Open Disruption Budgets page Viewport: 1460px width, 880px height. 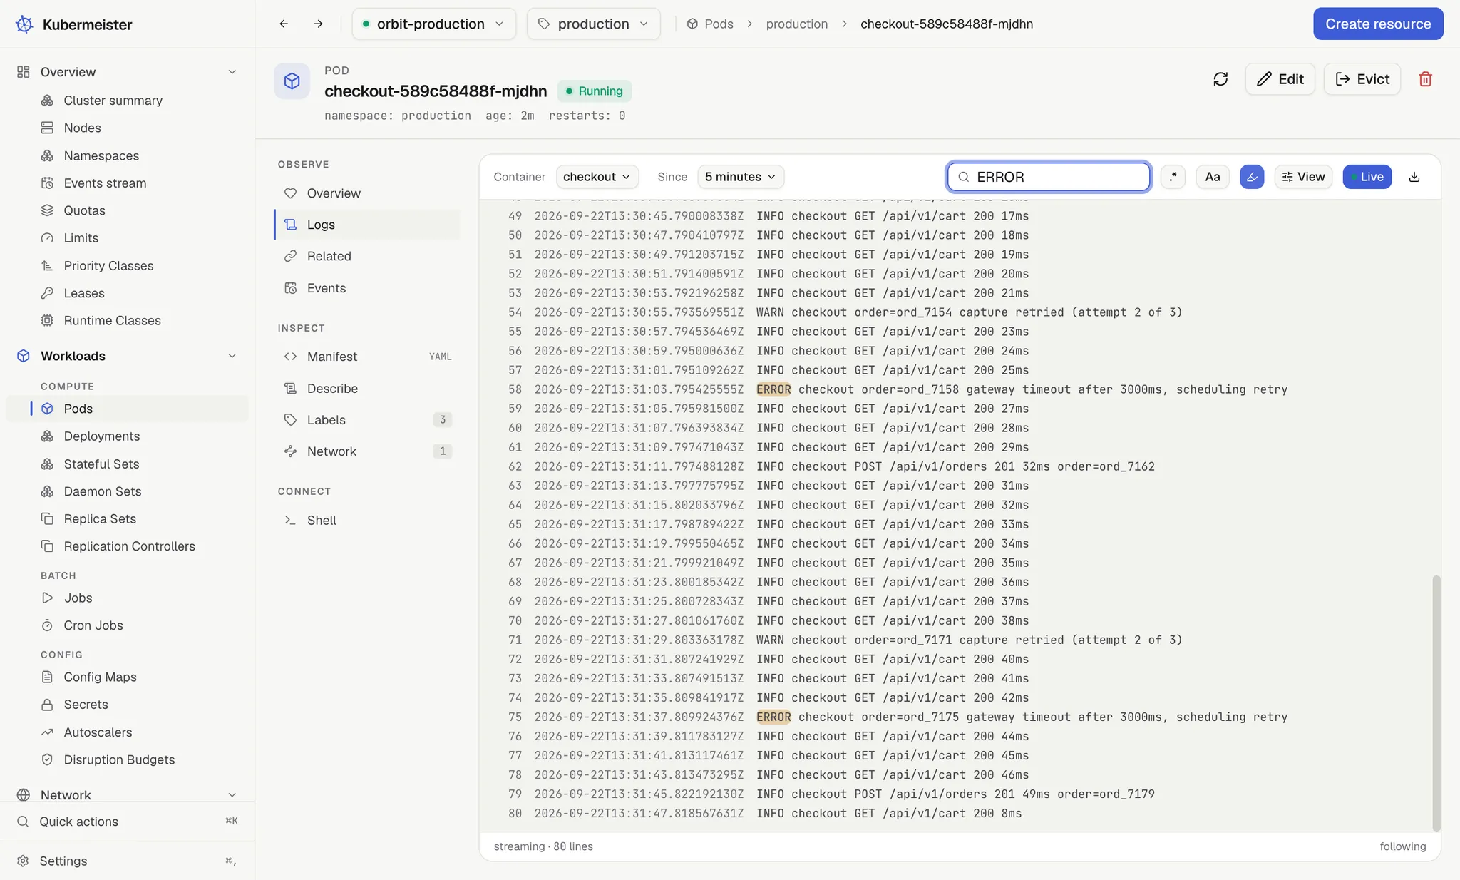pos(119,760)
